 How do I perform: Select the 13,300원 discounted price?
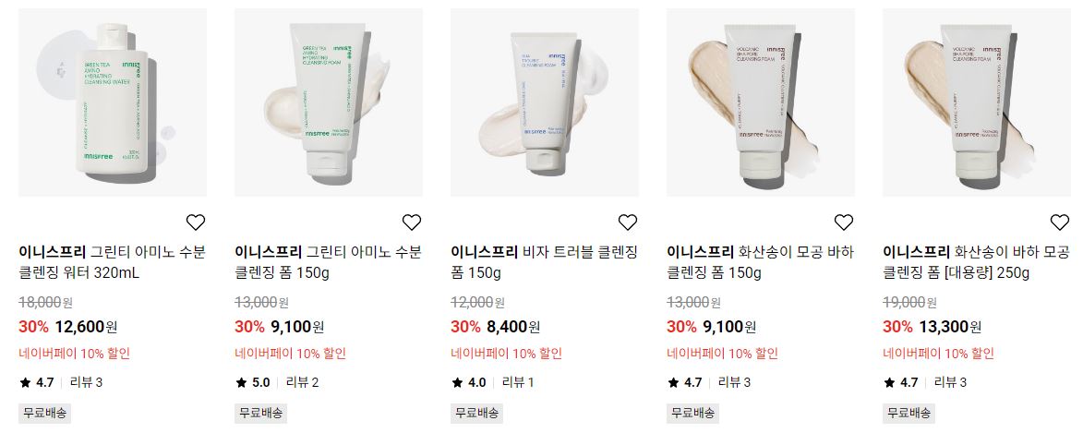pos(950,327)
